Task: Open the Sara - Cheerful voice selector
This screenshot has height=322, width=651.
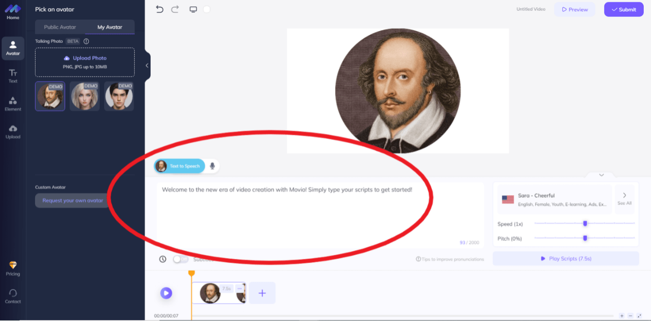Action: pyautogui.click(x=555, y=199)
